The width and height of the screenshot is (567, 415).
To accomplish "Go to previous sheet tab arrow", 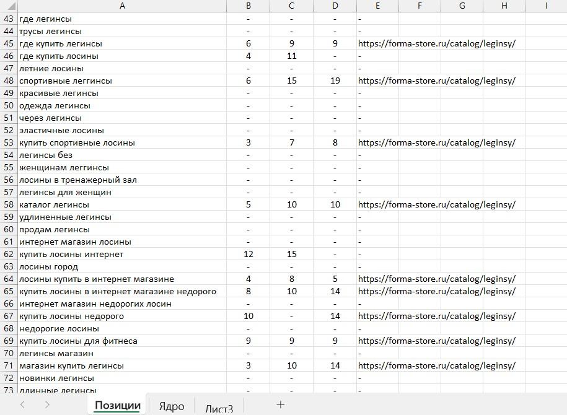I will pyautogui.click(x=22, y=405).
